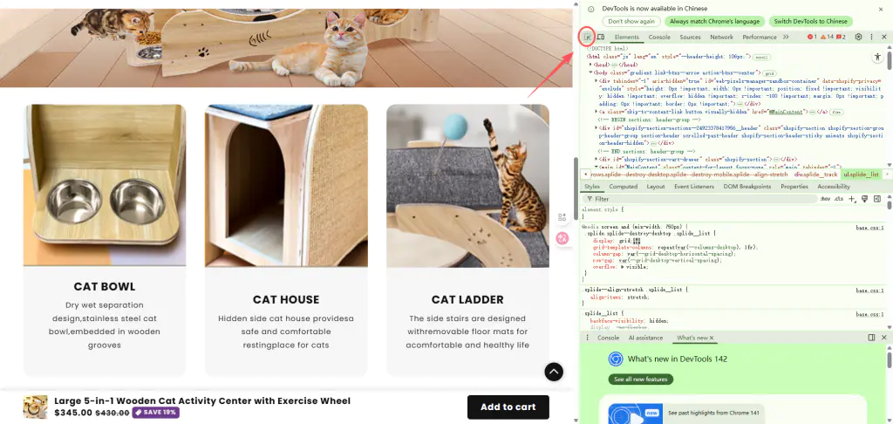This screenshot has width=893, height=424.
Task: Click the back-to-top arrow button
Action: [x=554, y=372]
